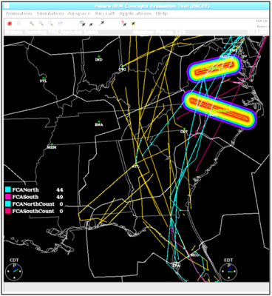
Task: Click the plain black aircraft toolbar icon
Action: (91, 24)
